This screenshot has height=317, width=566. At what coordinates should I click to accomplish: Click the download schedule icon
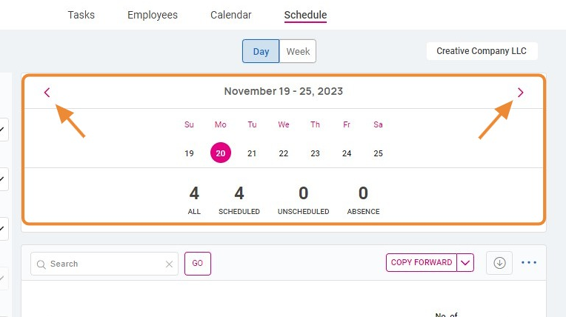(x=499, y=263)
